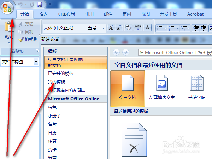Select the Blank Document template
Image resolution: width=212 pixels, height=159 pixels.
pos(128,89)
